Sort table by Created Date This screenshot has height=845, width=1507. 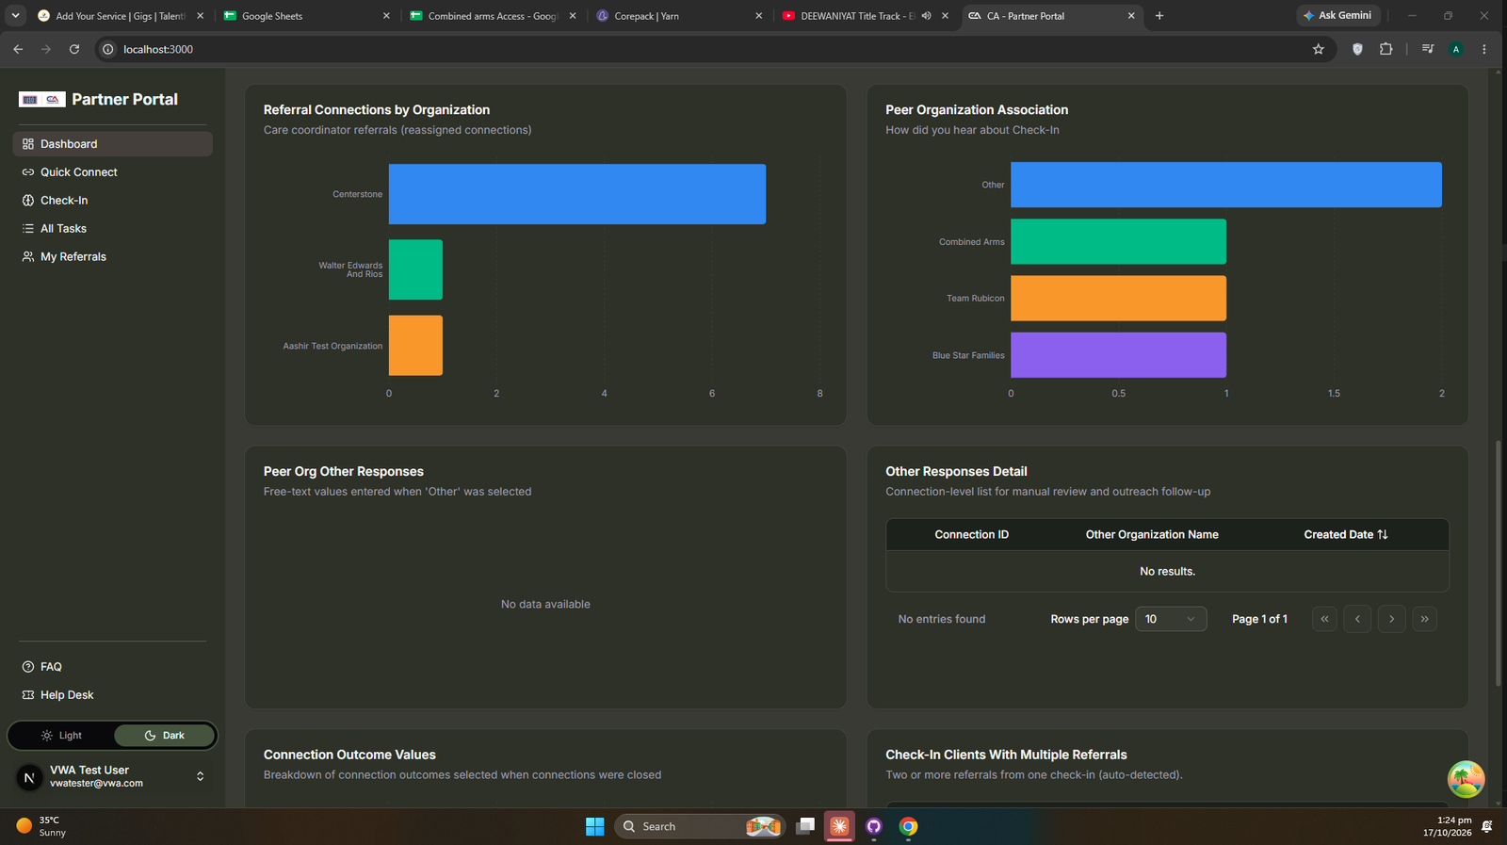point(1346,534)
